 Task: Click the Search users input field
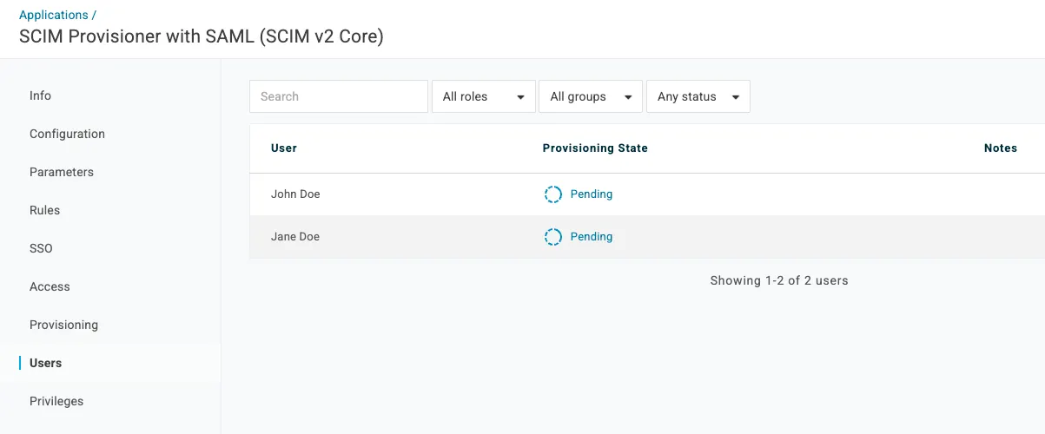(338, 96)
